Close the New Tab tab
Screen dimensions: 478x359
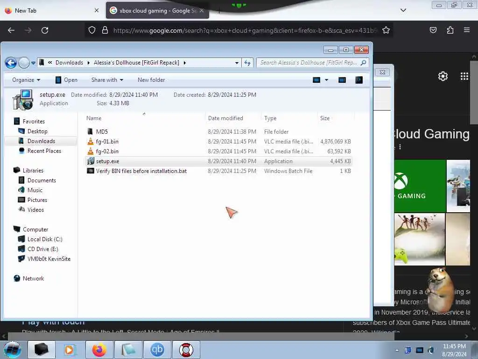click(x=96, y=11)
